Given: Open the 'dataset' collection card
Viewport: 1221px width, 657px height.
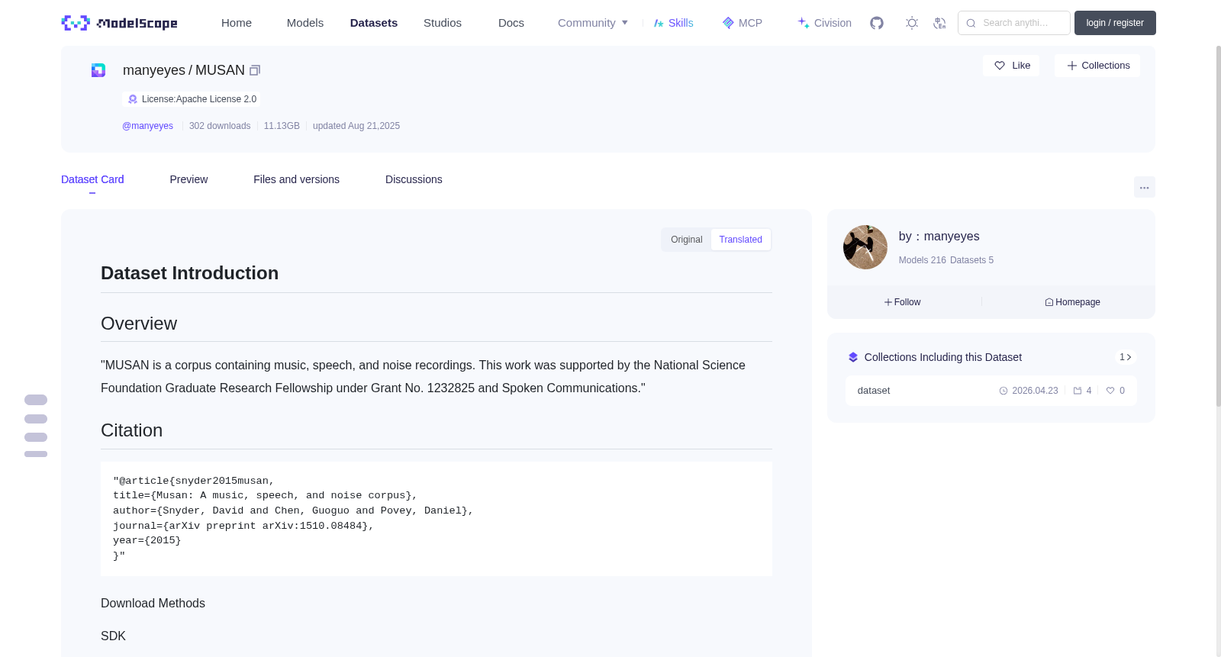Looking at the screenshot, I should click(991, 391).
